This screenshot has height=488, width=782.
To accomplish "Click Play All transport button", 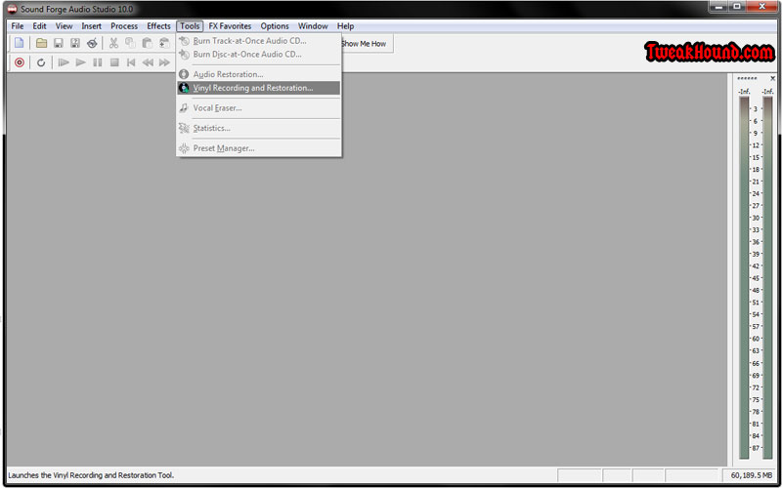I will click(x=64, y=62).
